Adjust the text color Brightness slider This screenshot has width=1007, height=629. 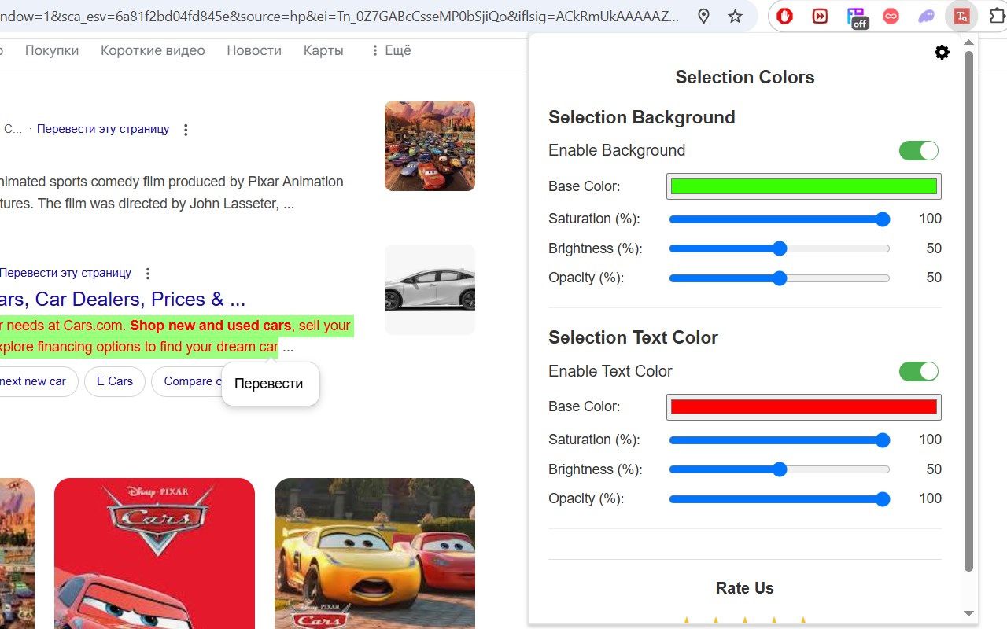pos(780,469)
